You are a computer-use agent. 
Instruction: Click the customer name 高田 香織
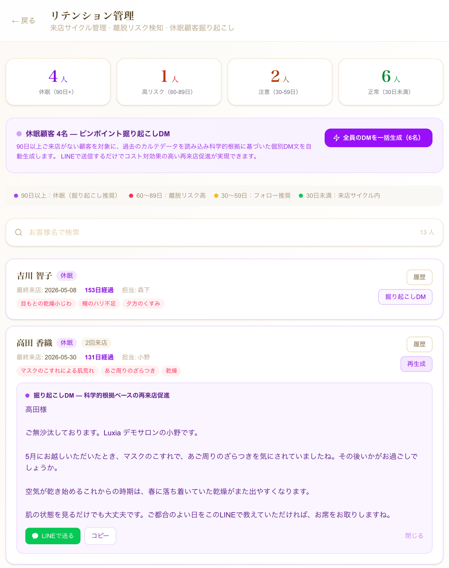coord(34,343)
